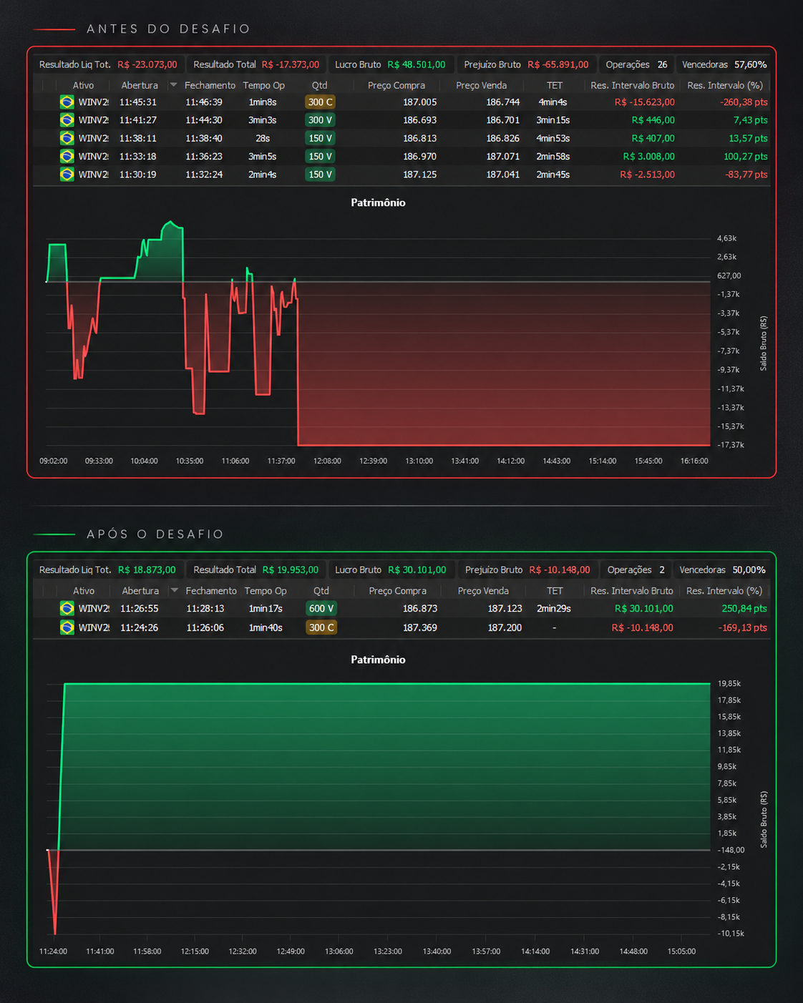Click the Brazil flag icon in the 11:24:26 row
The image size is (803, 1003).
pos(67,627)
